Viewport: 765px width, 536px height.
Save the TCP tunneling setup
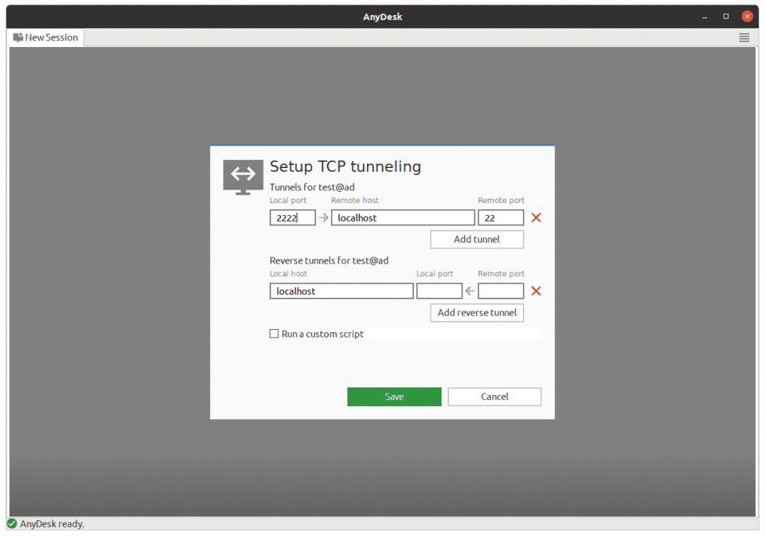pos(394,396)
